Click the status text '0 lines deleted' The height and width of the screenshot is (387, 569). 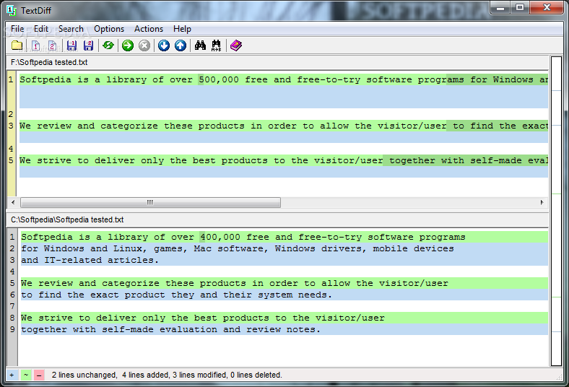256,375
